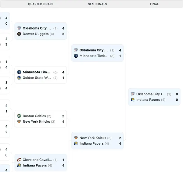The width and height of the screenshot is (183, 172).
Task: Open Indiana Pacers in quarter-finals card
Action: pyautogui.click(x=35, y=165)
